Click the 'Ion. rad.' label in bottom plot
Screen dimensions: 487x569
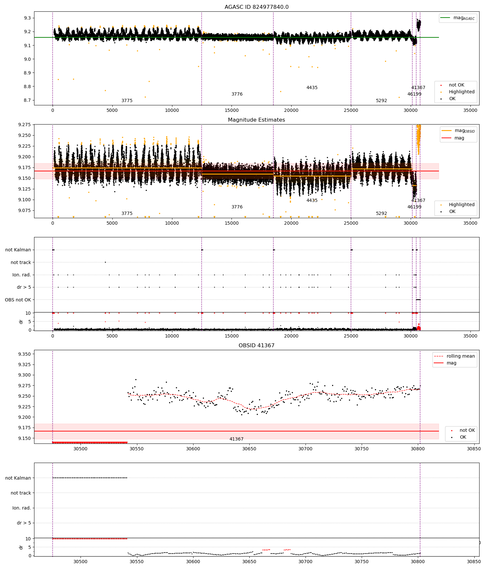coord(22,508)
